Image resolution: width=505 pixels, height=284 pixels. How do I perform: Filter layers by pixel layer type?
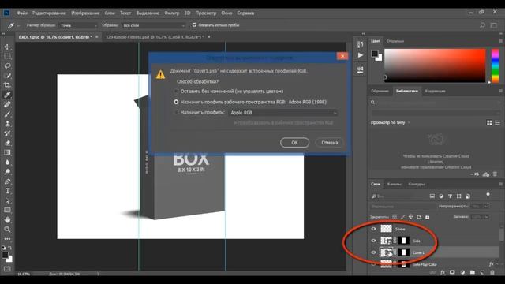pos(432,196)
